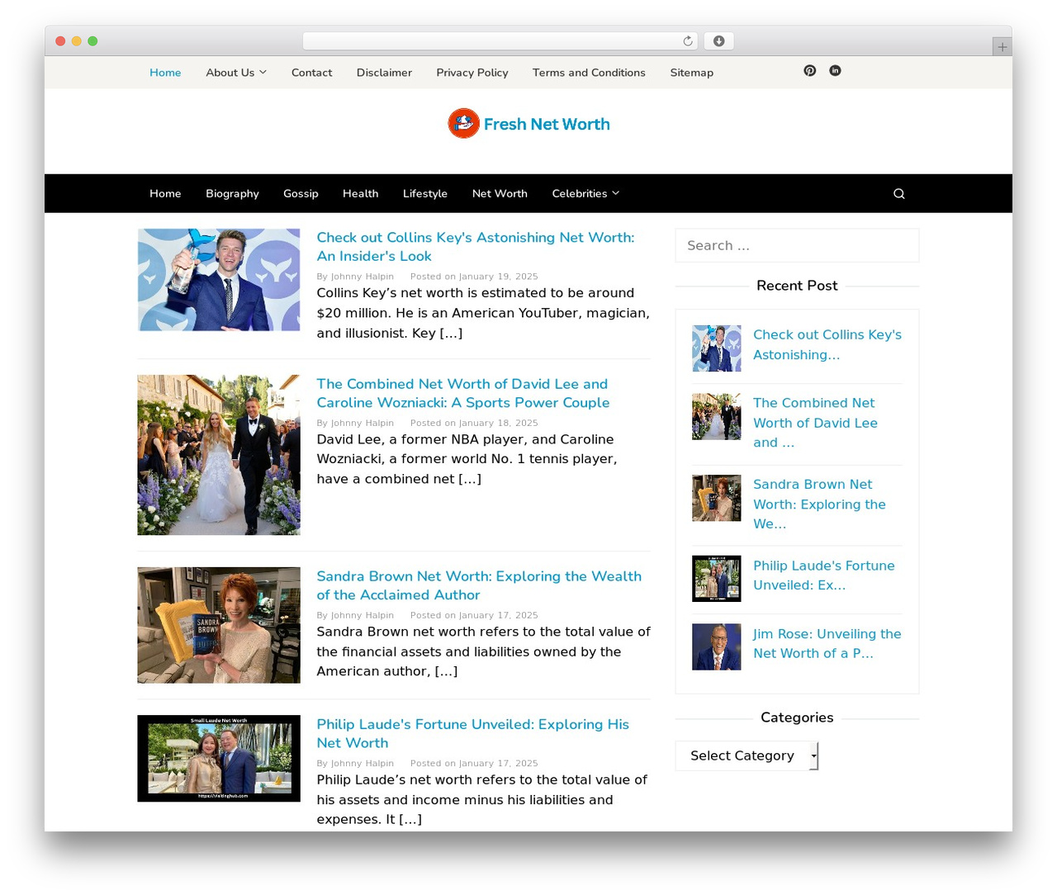
Task: Open the wedding photo thumbnail of David Lee article
Action: (x=219, y=455)
